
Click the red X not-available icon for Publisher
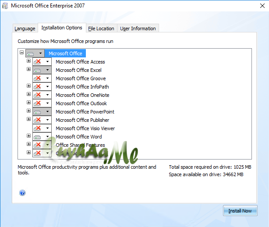[37, 120]
